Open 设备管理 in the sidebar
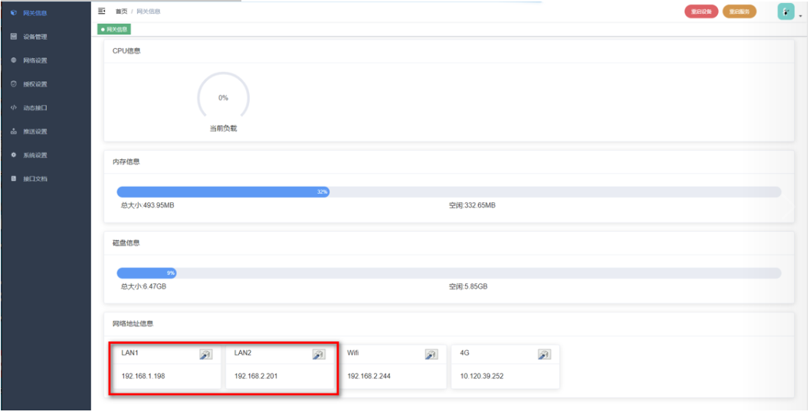This screenshot has width=810, height=415. [x=34, y=37]
